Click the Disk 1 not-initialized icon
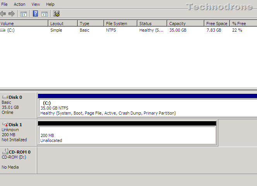 pos(5,124)
